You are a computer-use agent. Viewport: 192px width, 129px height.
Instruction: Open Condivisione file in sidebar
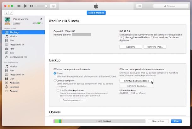[24, 57]
